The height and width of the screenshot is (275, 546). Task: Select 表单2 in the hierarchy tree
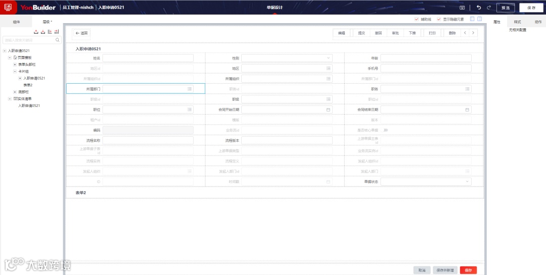[28, 85]
